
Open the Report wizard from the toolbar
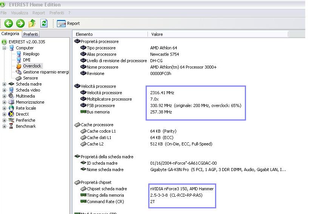pyautogui.click(x=68, y=23)
